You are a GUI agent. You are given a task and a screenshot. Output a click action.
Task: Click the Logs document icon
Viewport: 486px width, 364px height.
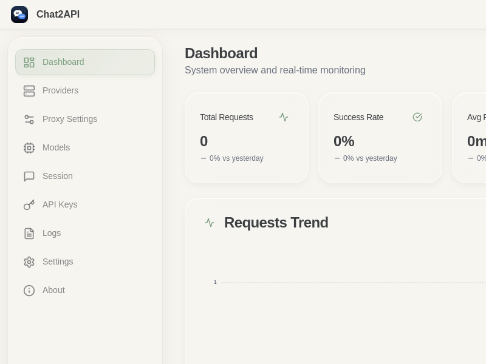point(29,233)
